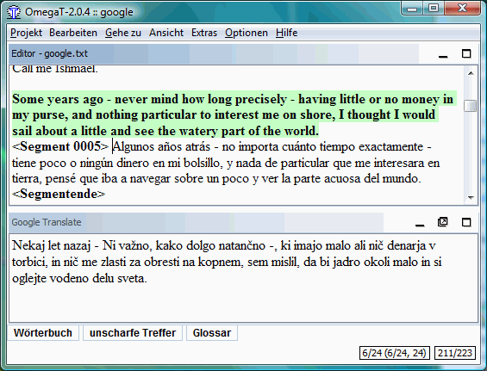The width and height of the screenshot is (487, 371).
Task: Click the editor scrollbar down arrow
Action: [x=471, y=198]
